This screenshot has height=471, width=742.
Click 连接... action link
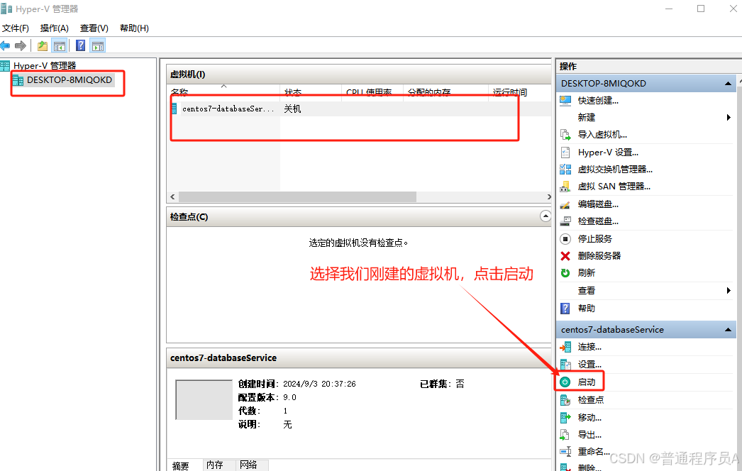[x=589, y=347]
